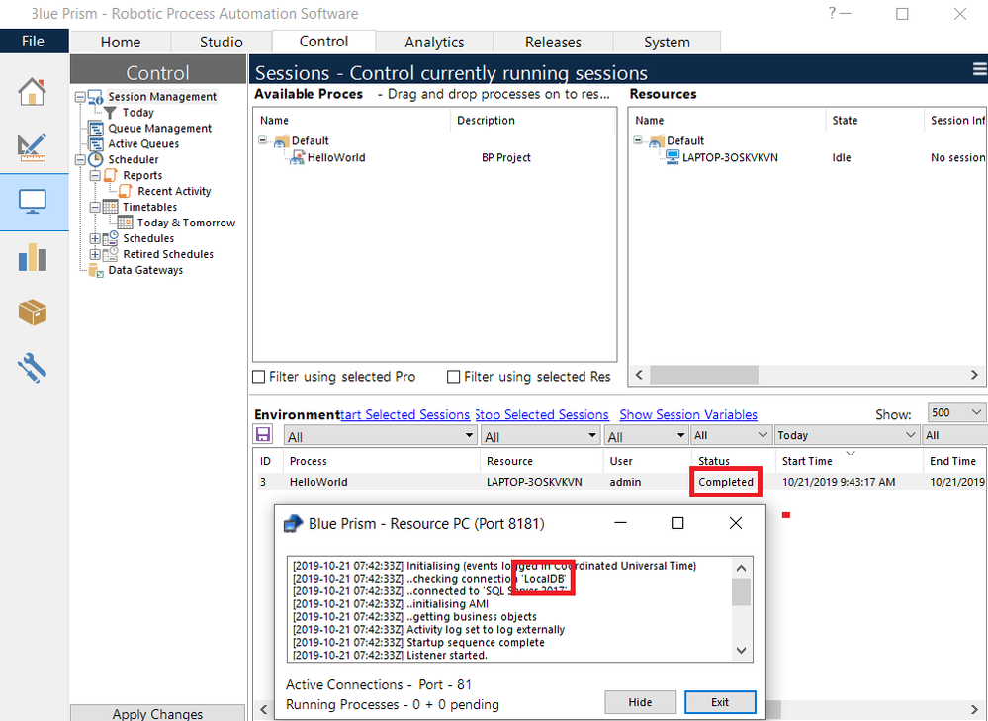Open the File menu
The image size is (988, 721).
[x=34, y=42]
